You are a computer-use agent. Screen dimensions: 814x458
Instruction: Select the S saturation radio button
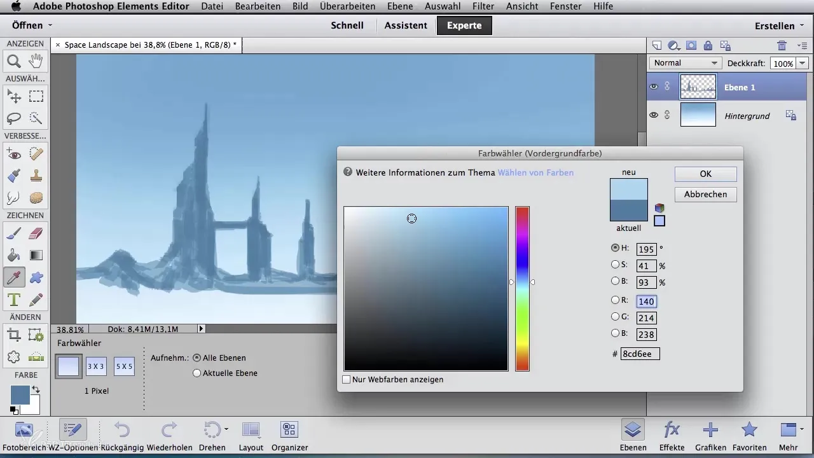pyautogui.click(x=615, y=265)
